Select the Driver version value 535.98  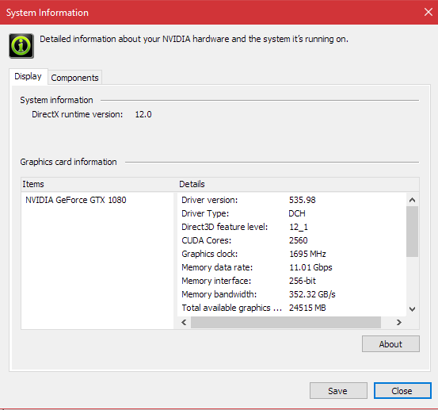point(303,200)
